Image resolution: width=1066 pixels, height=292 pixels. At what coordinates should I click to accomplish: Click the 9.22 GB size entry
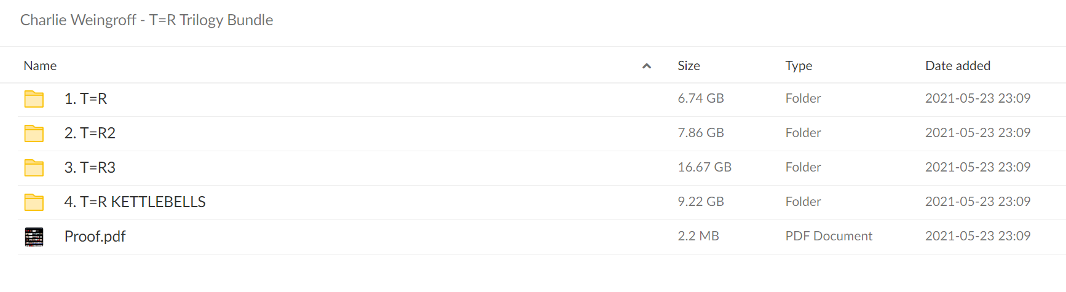tap(701, 202)
